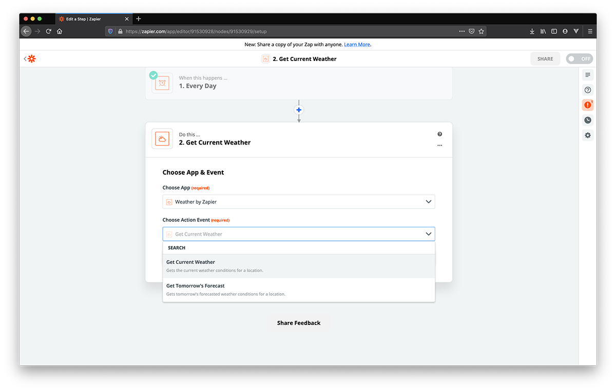Image resolution: width=616 pixels, height=391 pixels.
Task: Open the Firefox library icon
Action: point(543,31)
